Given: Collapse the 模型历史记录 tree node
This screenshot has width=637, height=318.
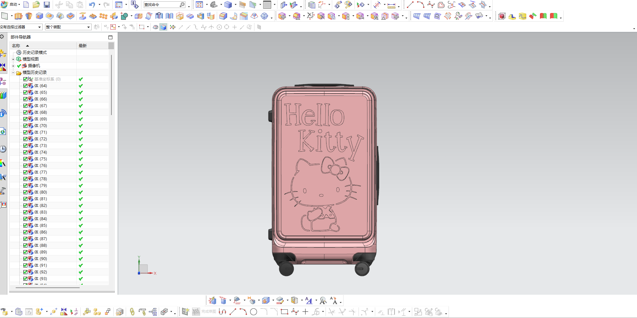Looking at the screenshot, I should click(13, 73).
